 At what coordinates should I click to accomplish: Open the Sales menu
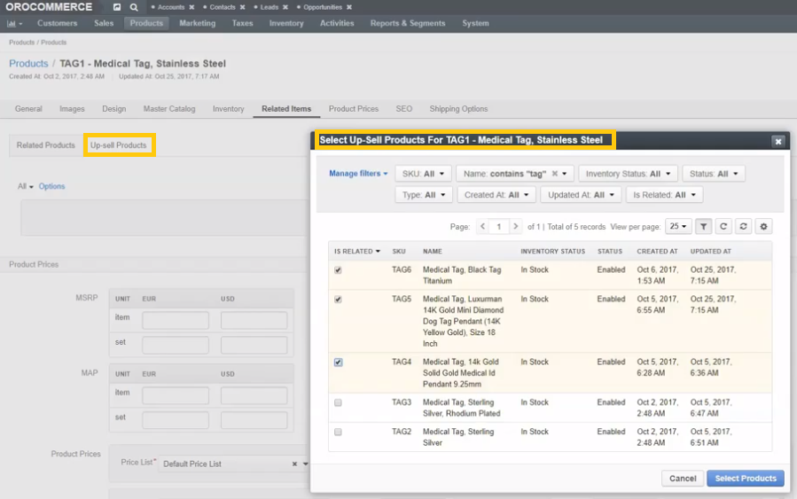pos(104,23)
